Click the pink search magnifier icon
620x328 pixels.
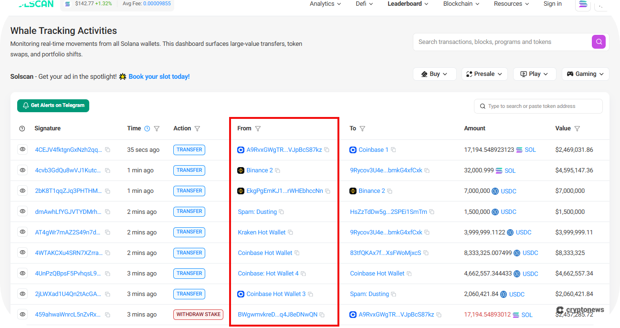[x=599, y=42]
